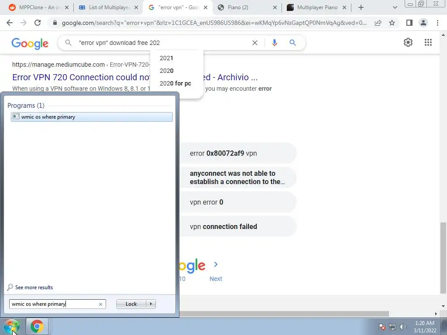The width and height of the screenshot is (447, 335).
Task: Close the MPPClone tab
Action: pos(67,8)
